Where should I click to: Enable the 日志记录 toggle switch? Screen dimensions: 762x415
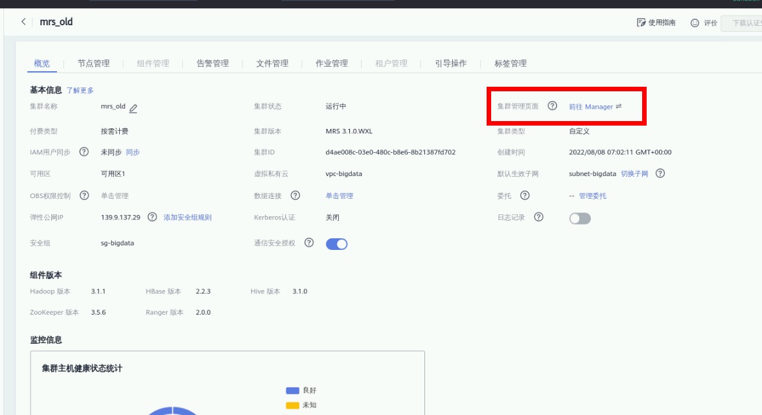point(580,219)
